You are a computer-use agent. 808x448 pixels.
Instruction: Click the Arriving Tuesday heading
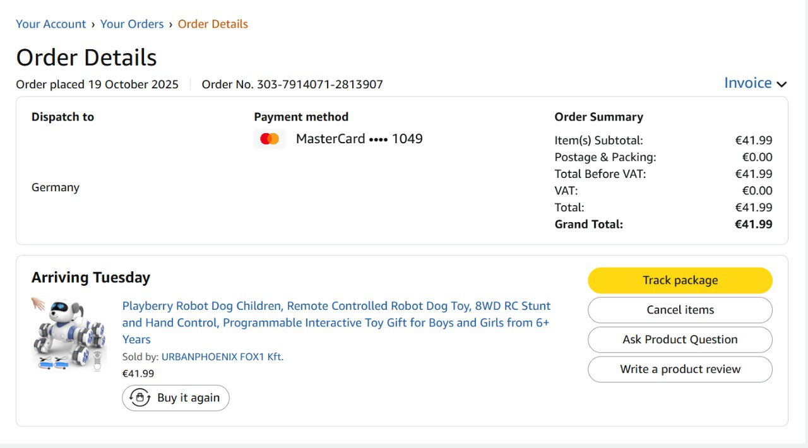[91, 278]
